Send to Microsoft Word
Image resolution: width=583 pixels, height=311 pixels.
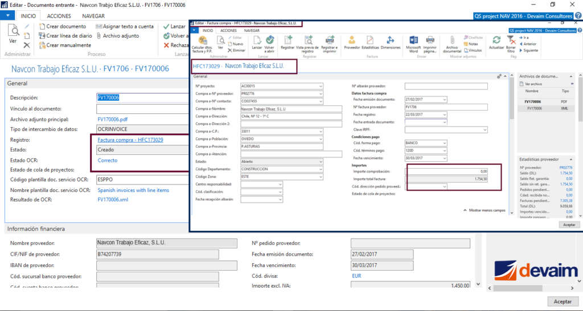point(413,41)
